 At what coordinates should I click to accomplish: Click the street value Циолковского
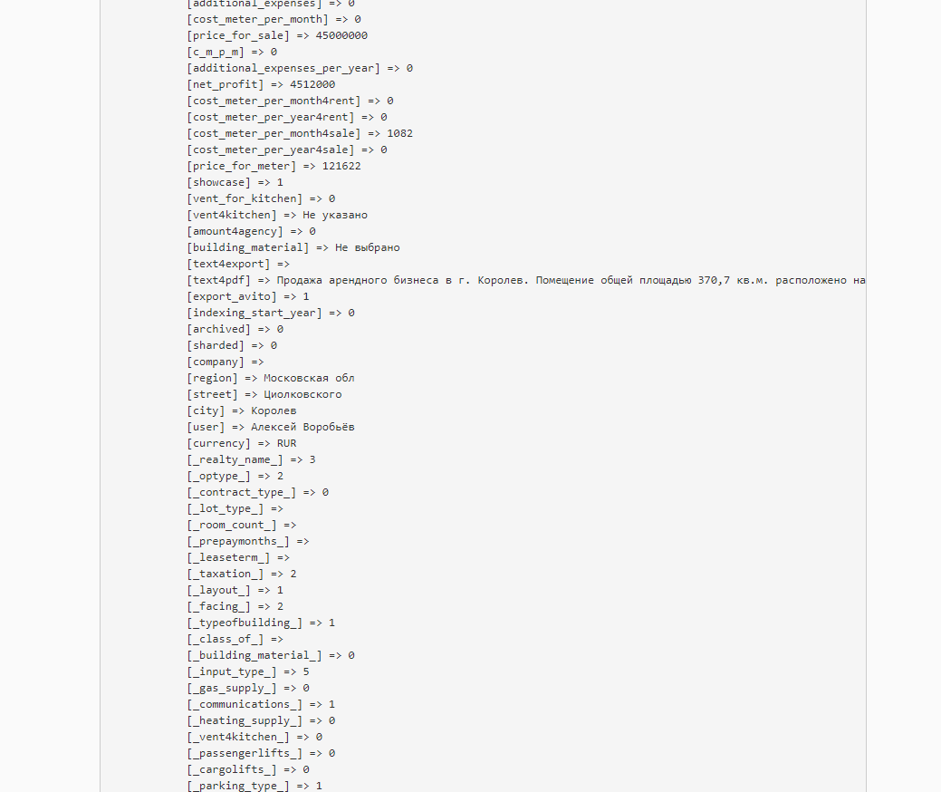[x=302, y=394]
